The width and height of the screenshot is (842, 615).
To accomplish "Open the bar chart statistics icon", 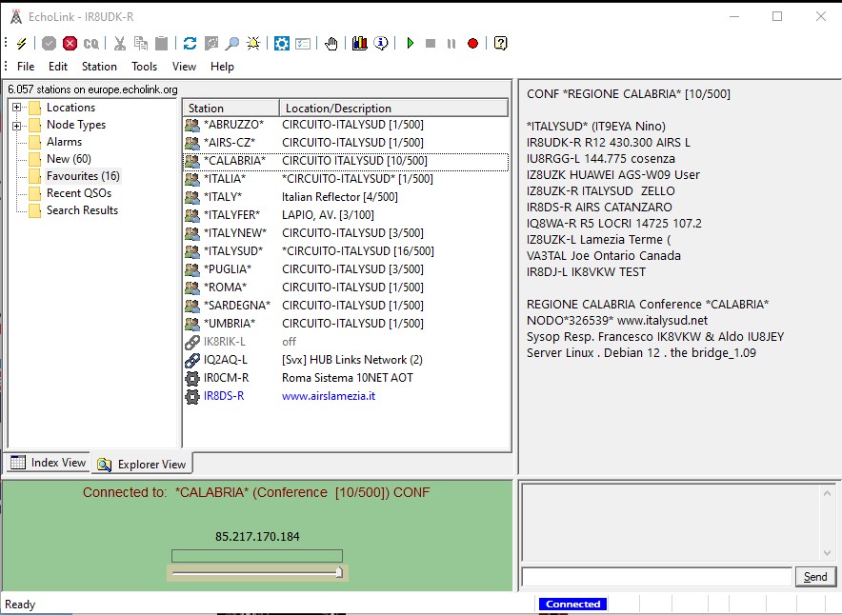I will 360,44.
